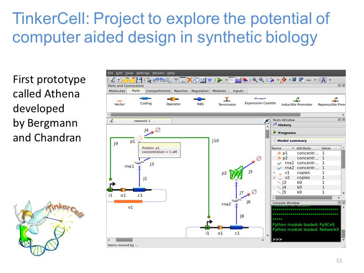Click the colorful surface plot icon

click(x=245, y=80)
